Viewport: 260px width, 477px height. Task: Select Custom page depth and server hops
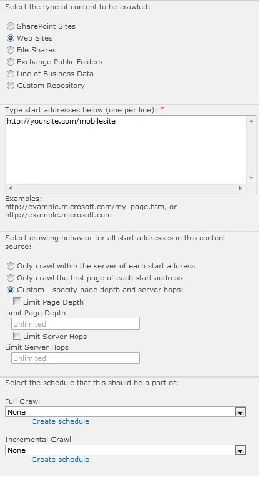coord(11,290)
